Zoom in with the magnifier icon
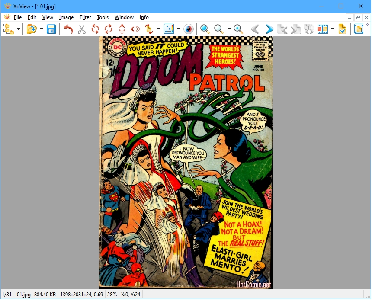 [x=205, y=29]
